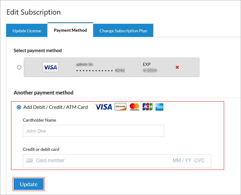Viewport: 241px width, 195px height.
Task: Select the Payment Method tab
Action: pyautogui.click(x=70, y=30)
